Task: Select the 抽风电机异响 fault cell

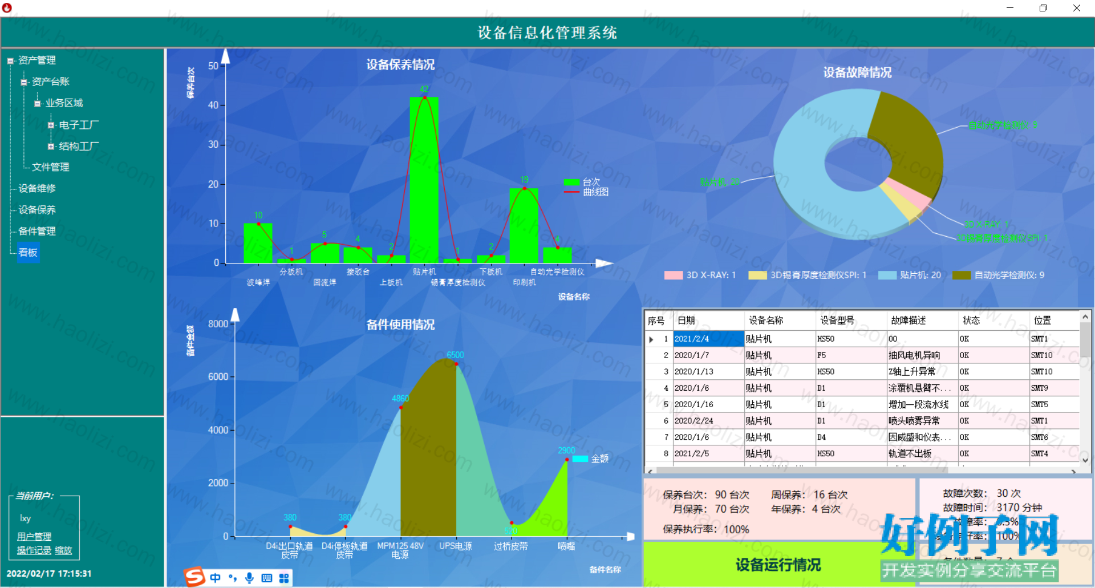Action: pos(923,355)
